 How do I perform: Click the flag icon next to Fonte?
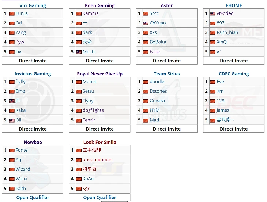tap(12, 150)
